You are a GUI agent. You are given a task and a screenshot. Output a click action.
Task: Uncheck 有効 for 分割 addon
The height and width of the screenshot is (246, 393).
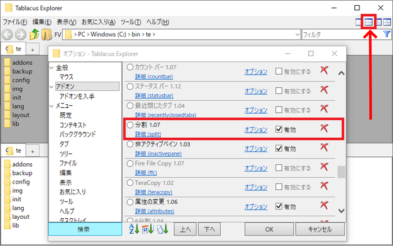279,129
